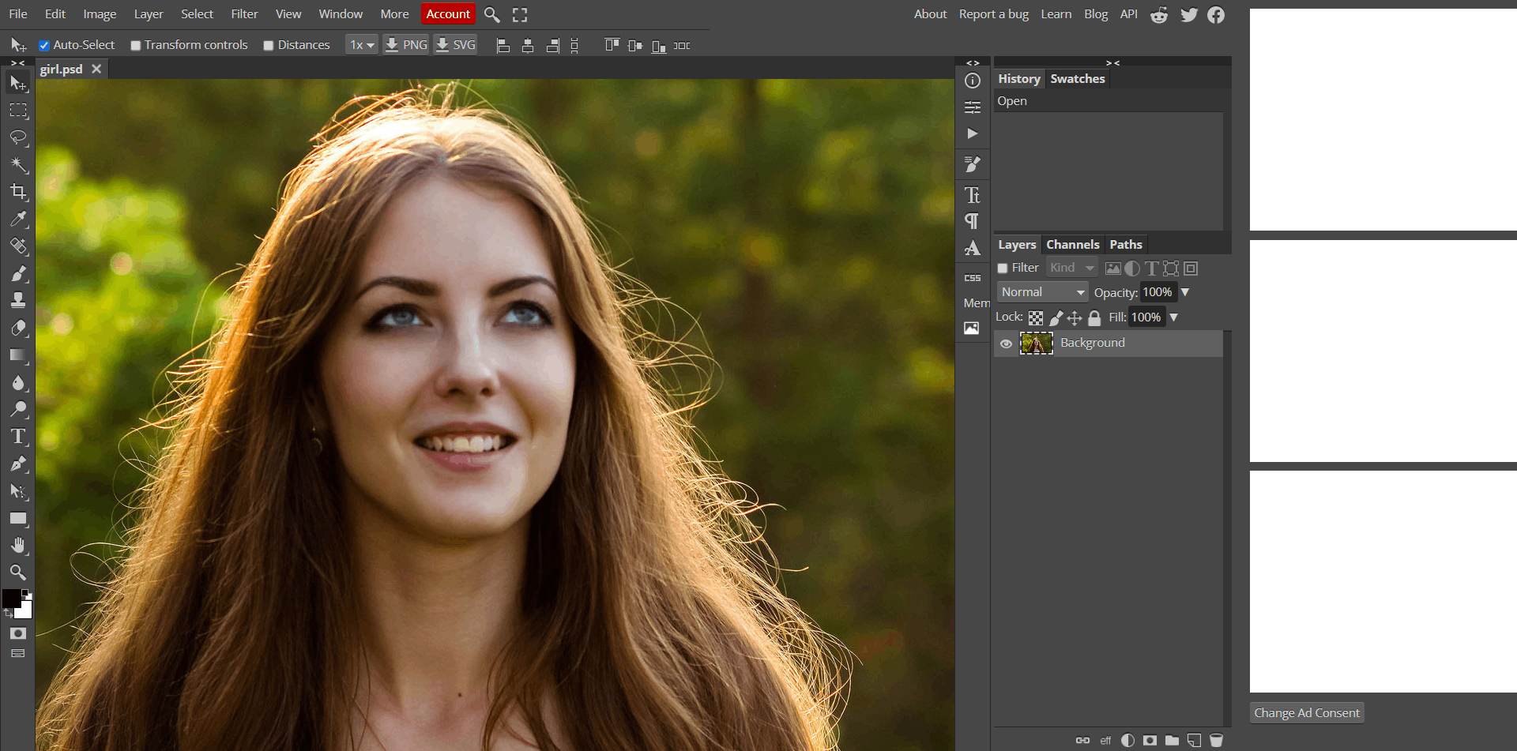
Task: Select the Move tool
Action: [18, 83]
